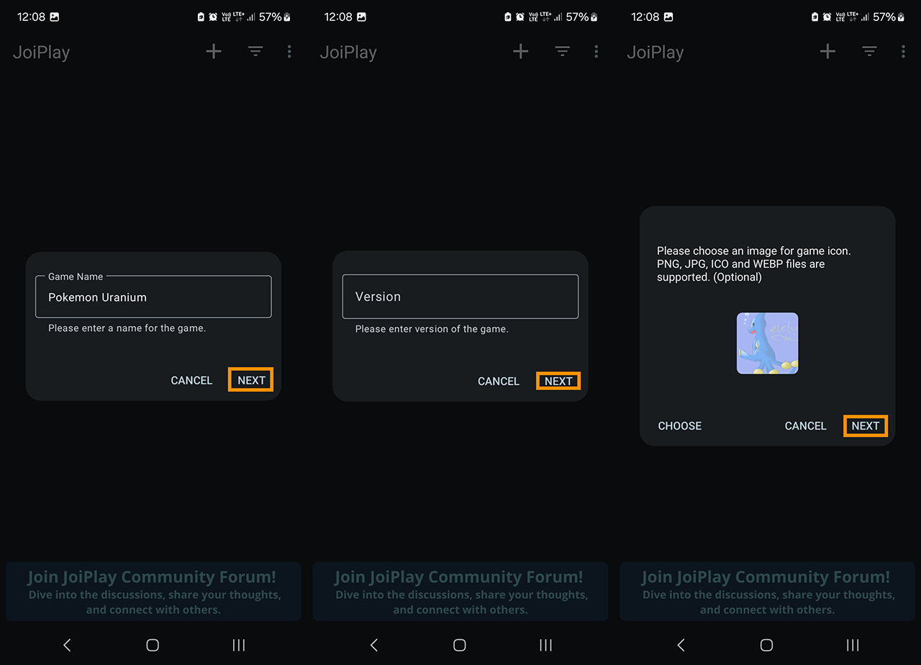
Task: Focus the Version input field
Action: 460,297
